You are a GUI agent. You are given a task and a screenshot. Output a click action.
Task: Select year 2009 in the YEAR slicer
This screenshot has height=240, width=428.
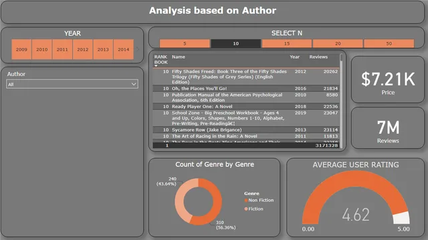tap(21, 49)
